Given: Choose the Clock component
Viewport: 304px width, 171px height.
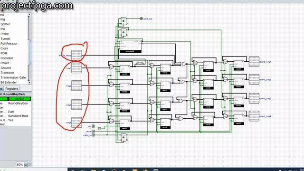Looking at the screenshot, I should pos(4,48).
